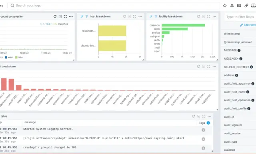256x154 pixels.
Task: Click the "rsyslogd's groupid changed to 106" message
Action: (50, 147)
